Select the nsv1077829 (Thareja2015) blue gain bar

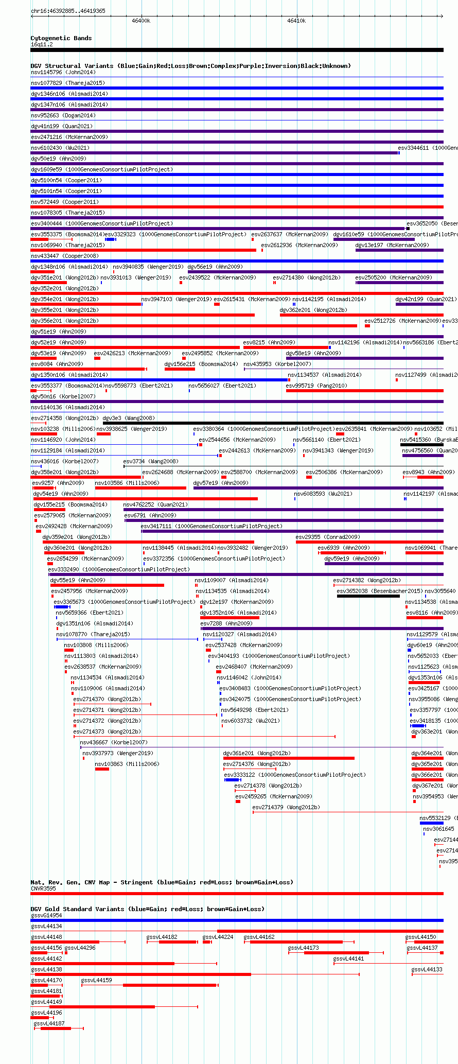coord(237,88)
